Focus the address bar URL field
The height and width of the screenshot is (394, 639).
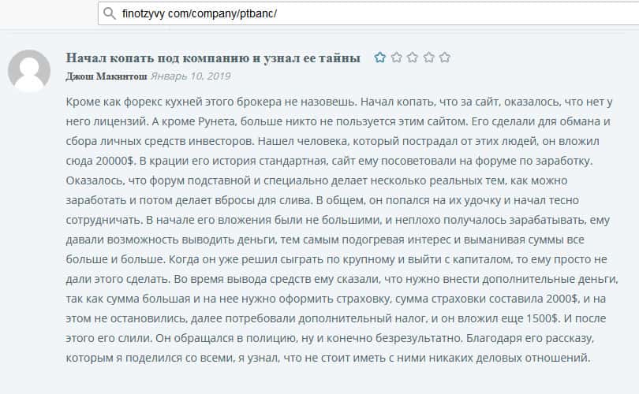coord(368,13)
